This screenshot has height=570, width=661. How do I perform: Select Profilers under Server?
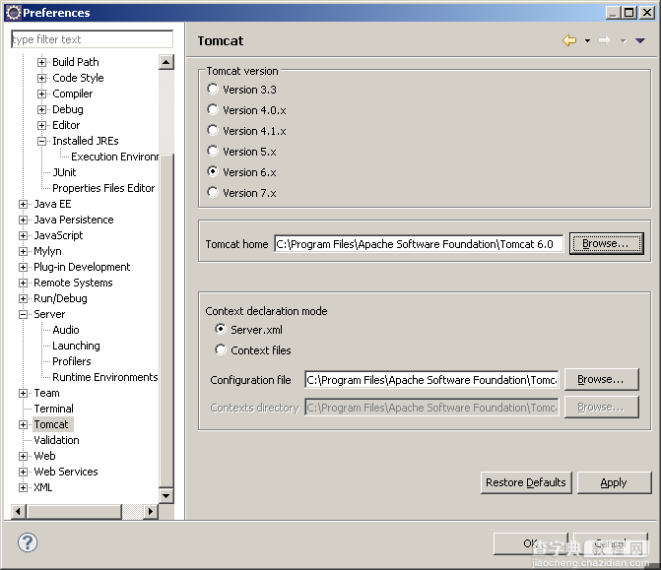coord(72,361)
